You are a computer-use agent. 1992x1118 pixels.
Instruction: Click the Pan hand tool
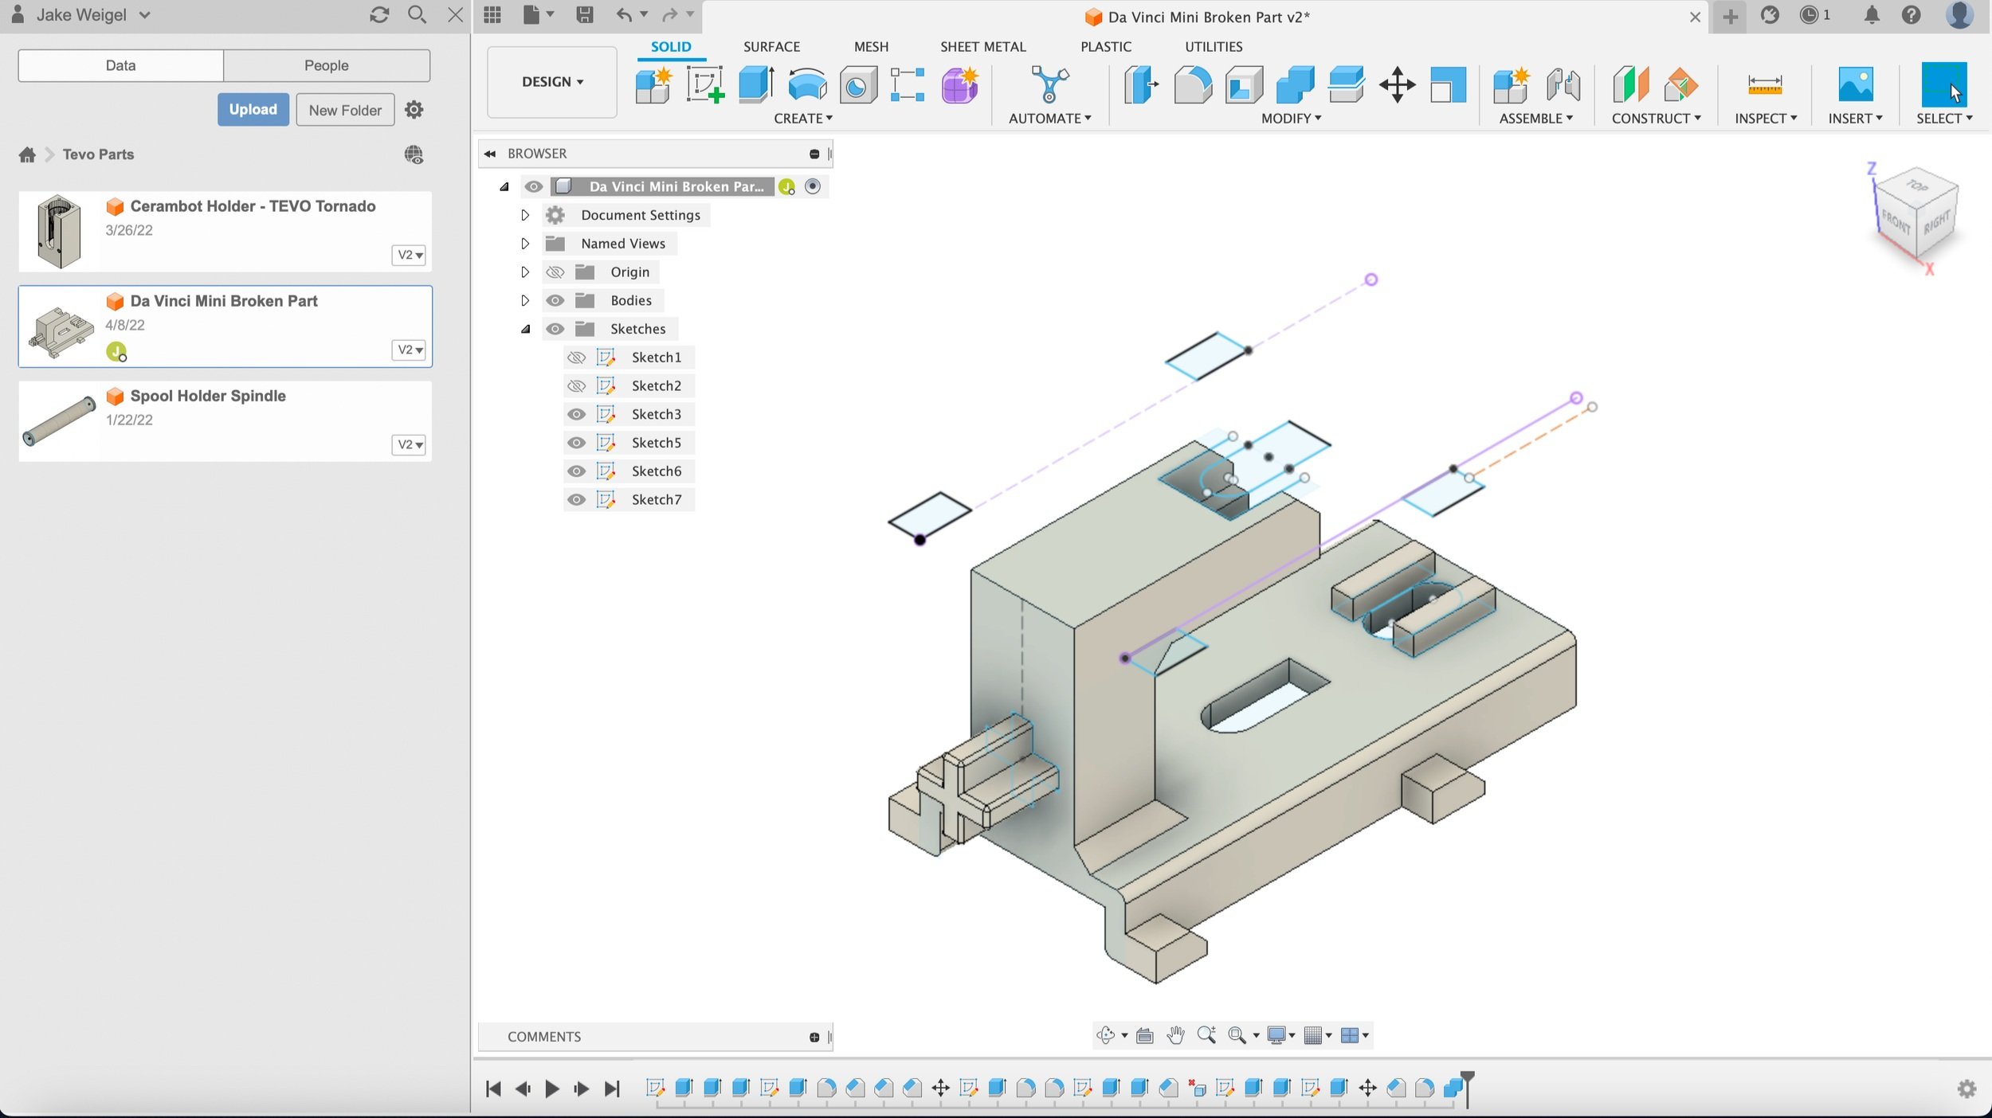coord(1175,1035)
